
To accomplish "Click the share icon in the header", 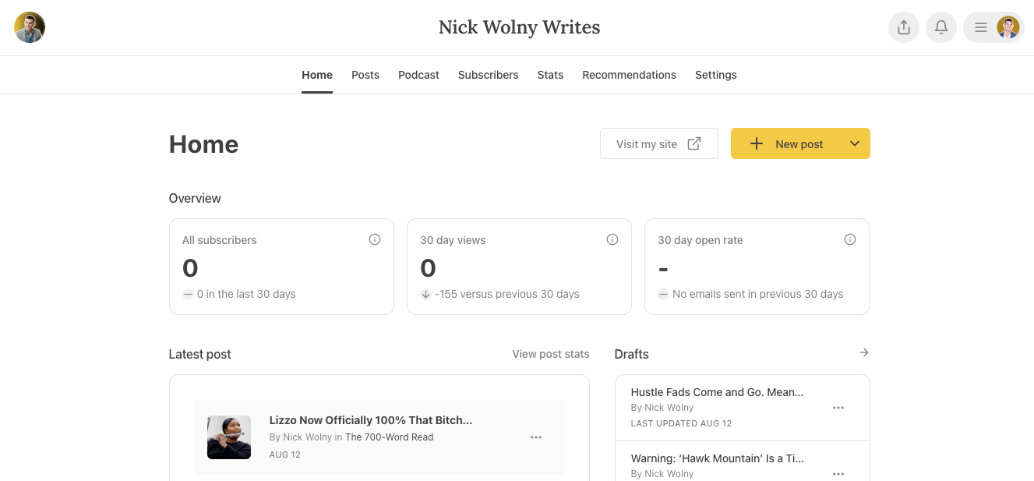I will tap(904, 27).
